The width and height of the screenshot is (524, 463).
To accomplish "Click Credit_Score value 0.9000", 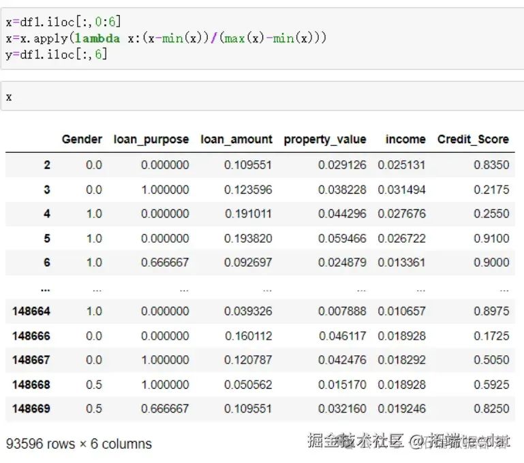I will pos(491,263).
